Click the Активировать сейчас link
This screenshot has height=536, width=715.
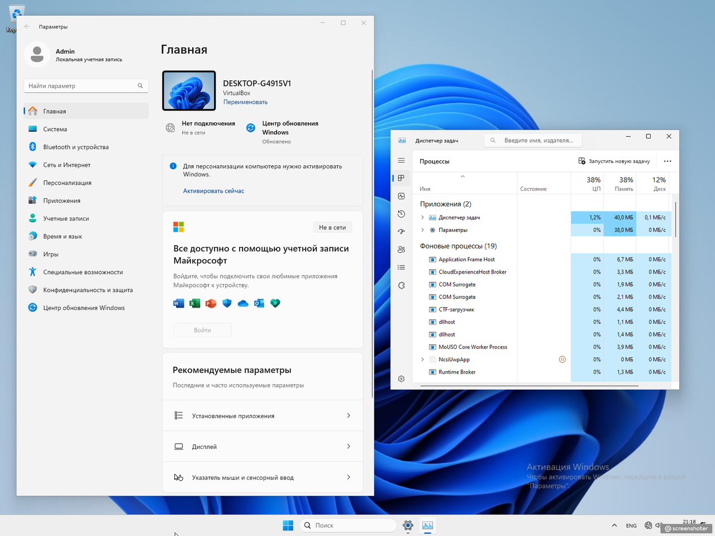pos(213,191)
